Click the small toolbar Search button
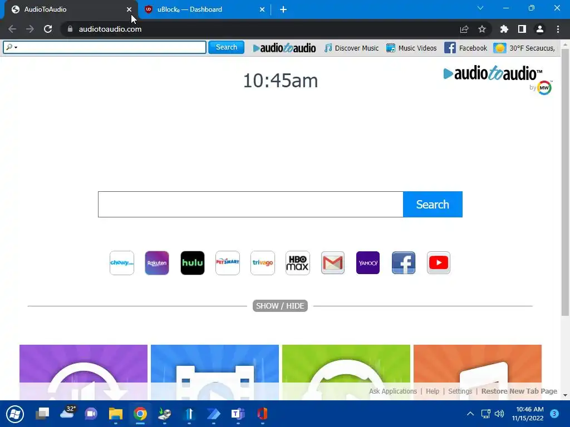This screenshot has width=570, height=427. [x=226, y=47]
